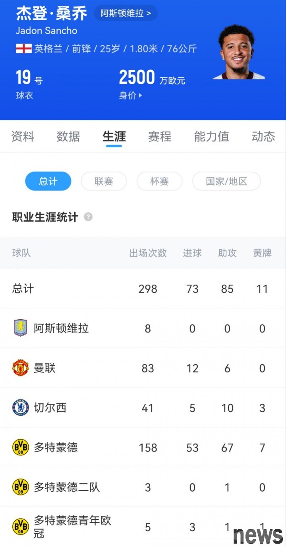The width and height of the screenshot is (286, 546).
Task: Open the 能力值 tab
Action: pos(211,137)
